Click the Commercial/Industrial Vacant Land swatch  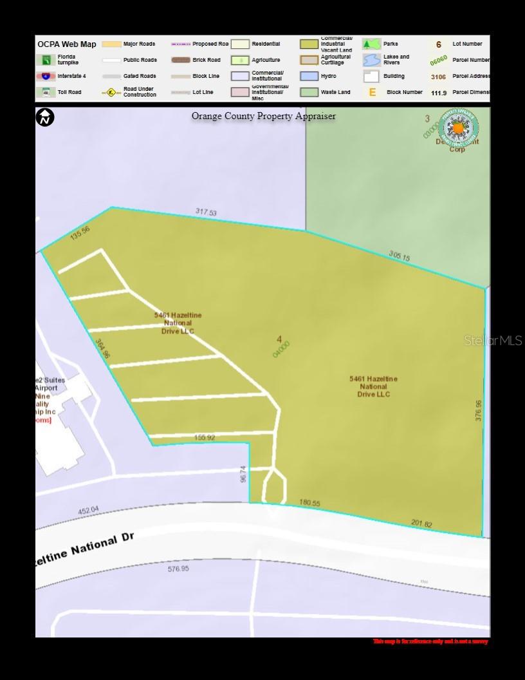pyautogui.click(x=309, y=44)
